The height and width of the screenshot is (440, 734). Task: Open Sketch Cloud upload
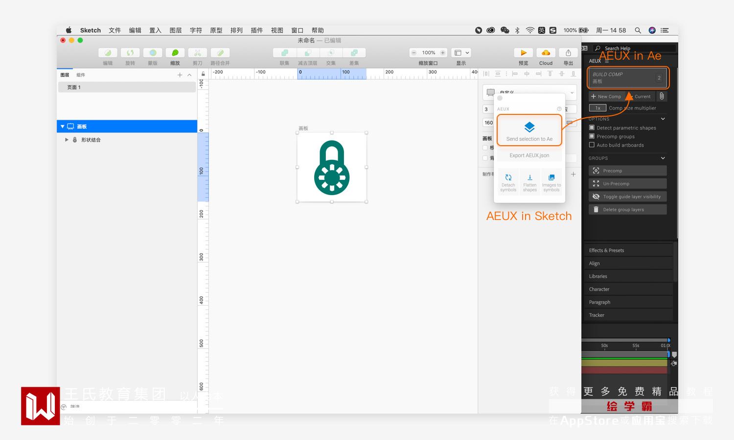click(x=546, y=53)
